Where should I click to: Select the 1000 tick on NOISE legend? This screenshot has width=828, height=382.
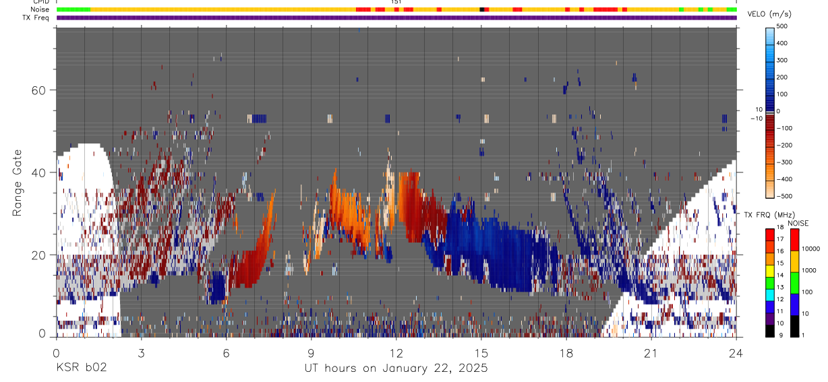[808, 270]
